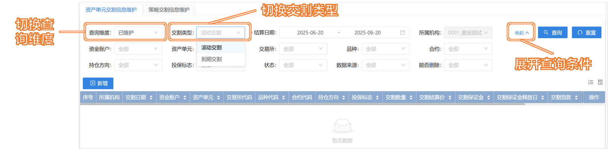This screenshot has width=608, height=149.
Task: Click the start settlement date 2025-06-20
Action: 310,33
